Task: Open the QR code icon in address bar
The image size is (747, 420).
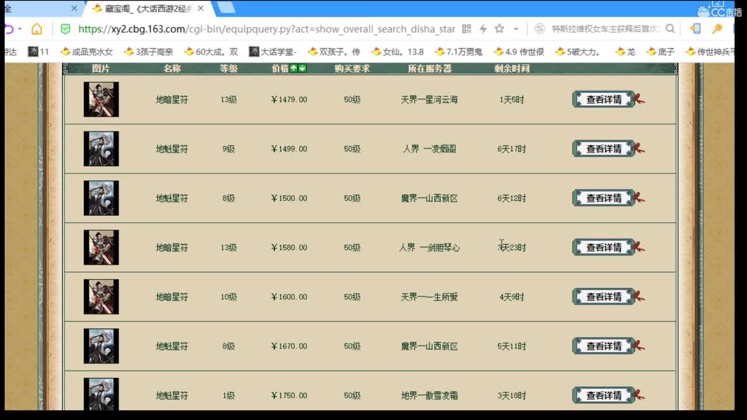Action: [x=466, y=29]
